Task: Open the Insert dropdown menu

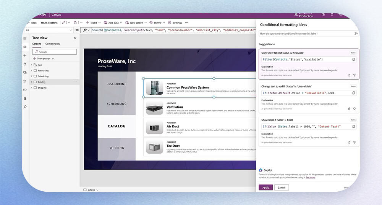Action: click(x=91, y=23)
